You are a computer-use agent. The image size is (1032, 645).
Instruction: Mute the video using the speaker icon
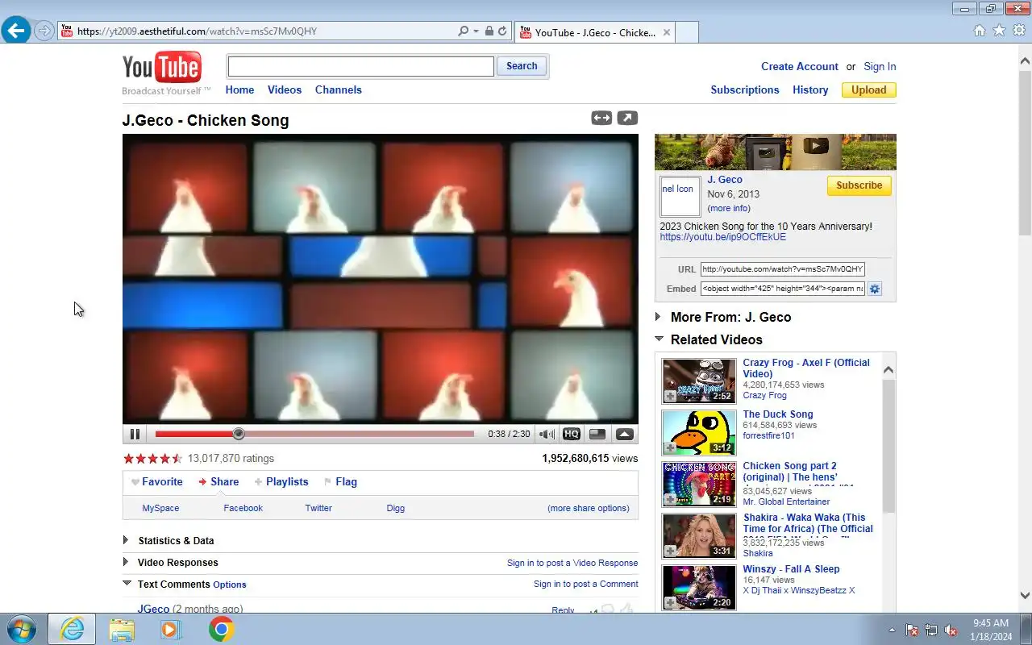click(547, 434)
